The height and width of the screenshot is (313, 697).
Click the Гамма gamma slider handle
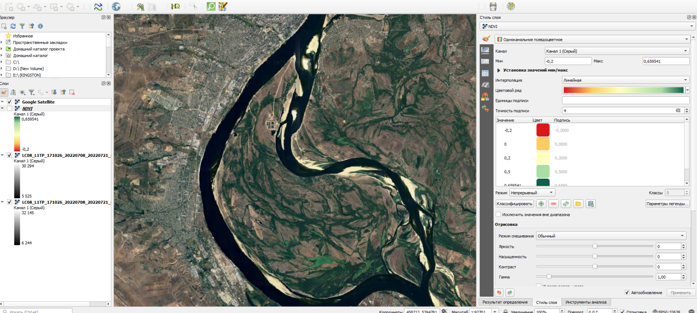[549, 277]
